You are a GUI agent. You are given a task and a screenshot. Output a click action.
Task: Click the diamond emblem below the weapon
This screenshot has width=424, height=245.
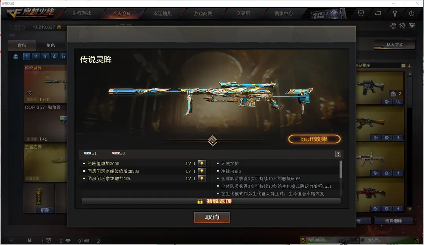(212, 141)
